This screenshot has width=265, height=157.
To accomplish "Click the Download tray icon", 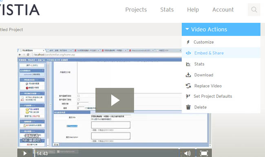I will click(x=188, y=75).
